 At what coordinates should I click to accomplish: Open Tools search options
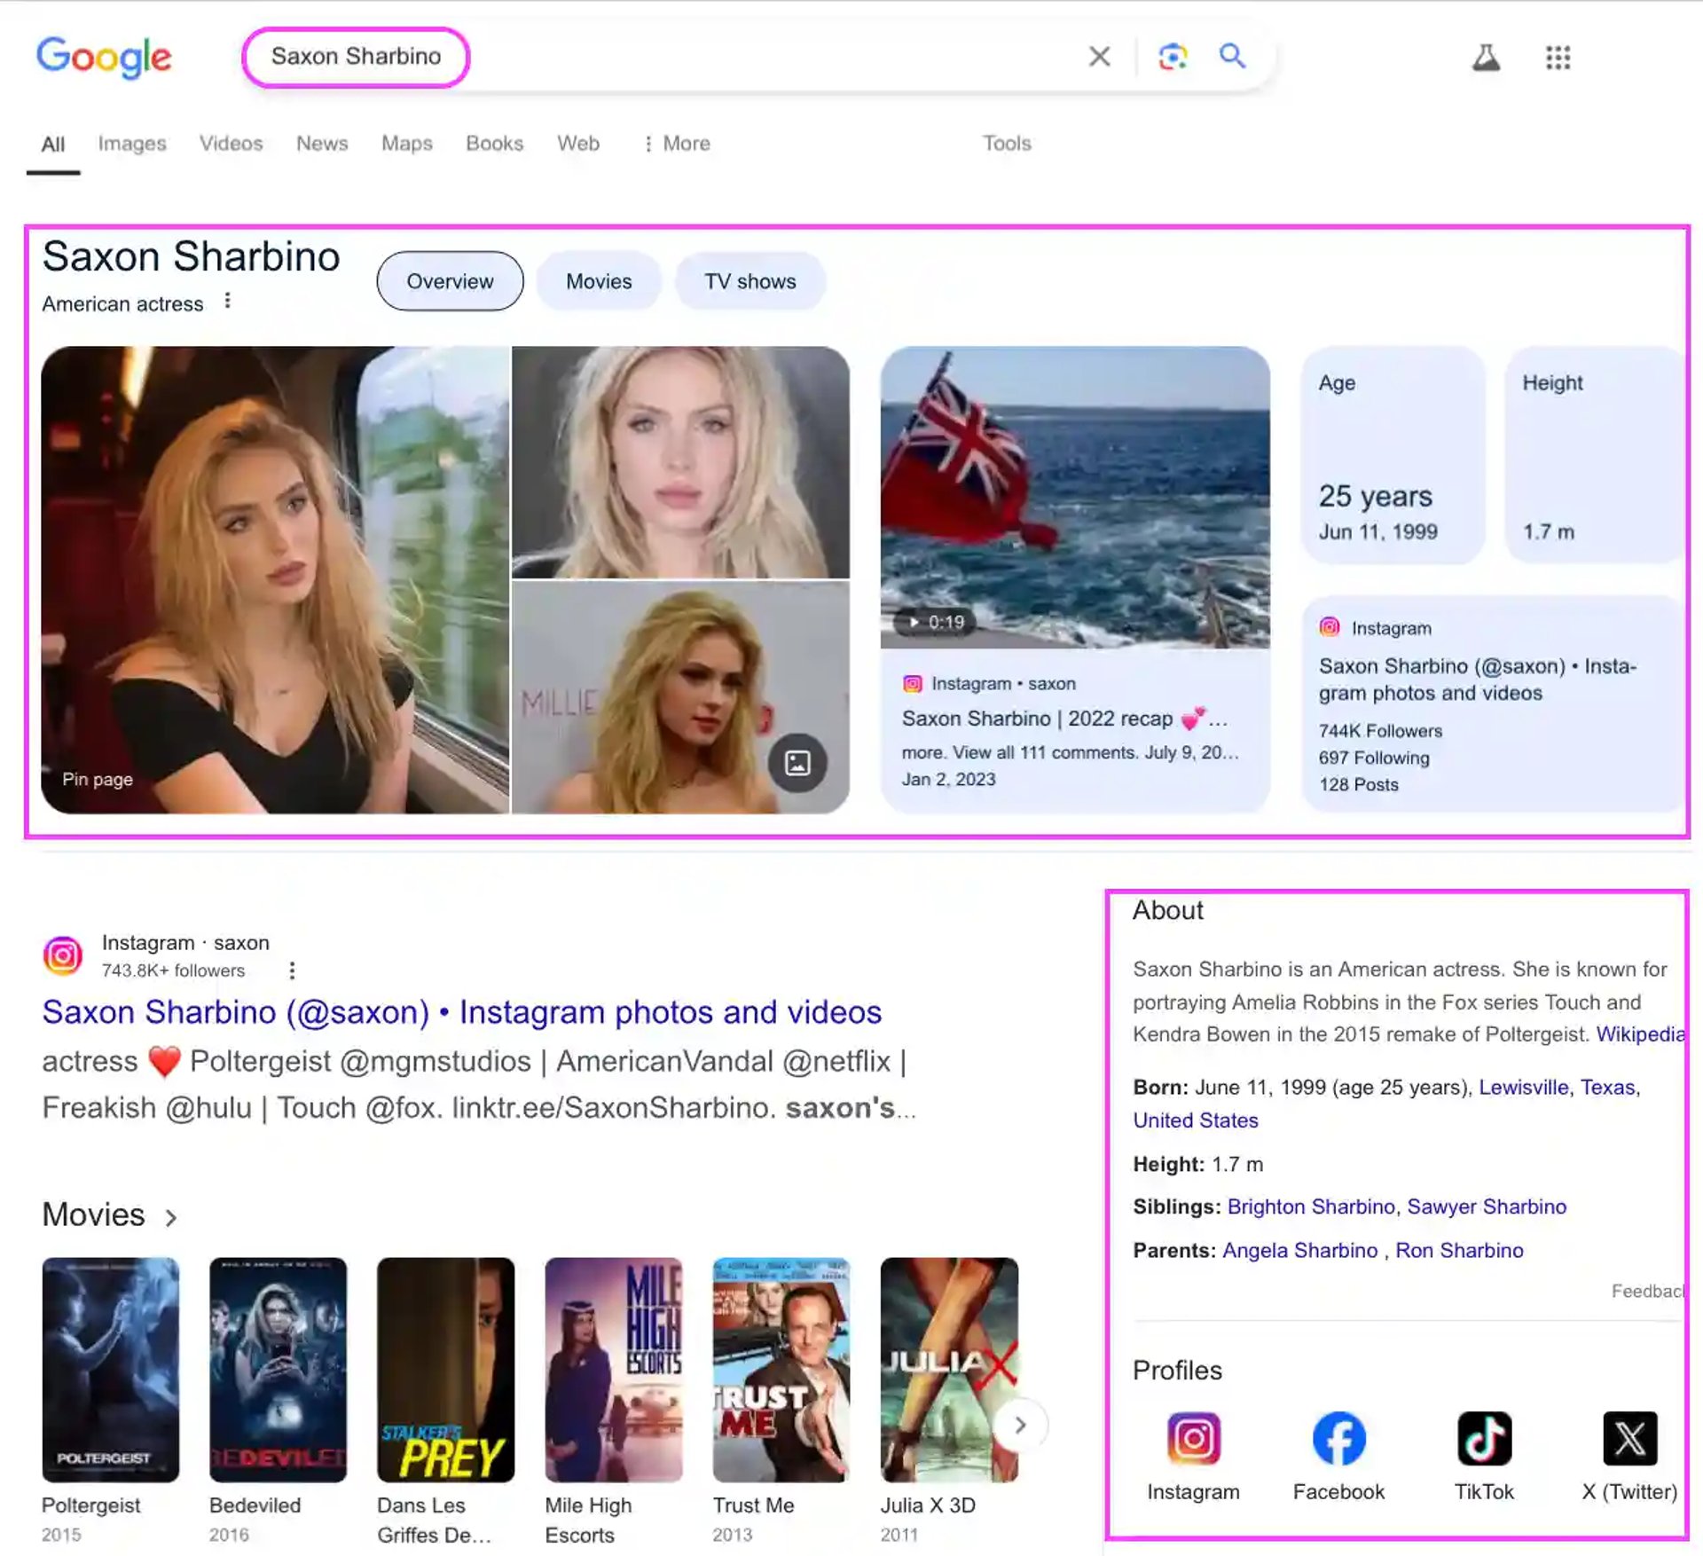[x=1006, y=144]
